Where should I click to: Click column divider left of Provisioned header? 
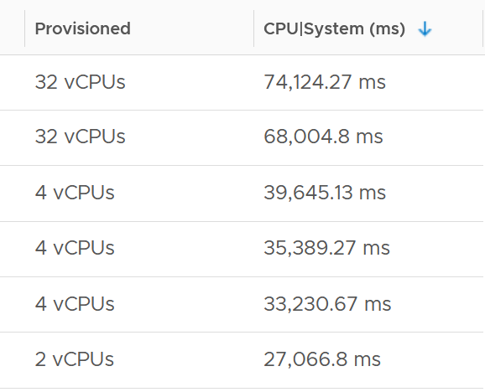pyautogui.click(x=24, y=28)
